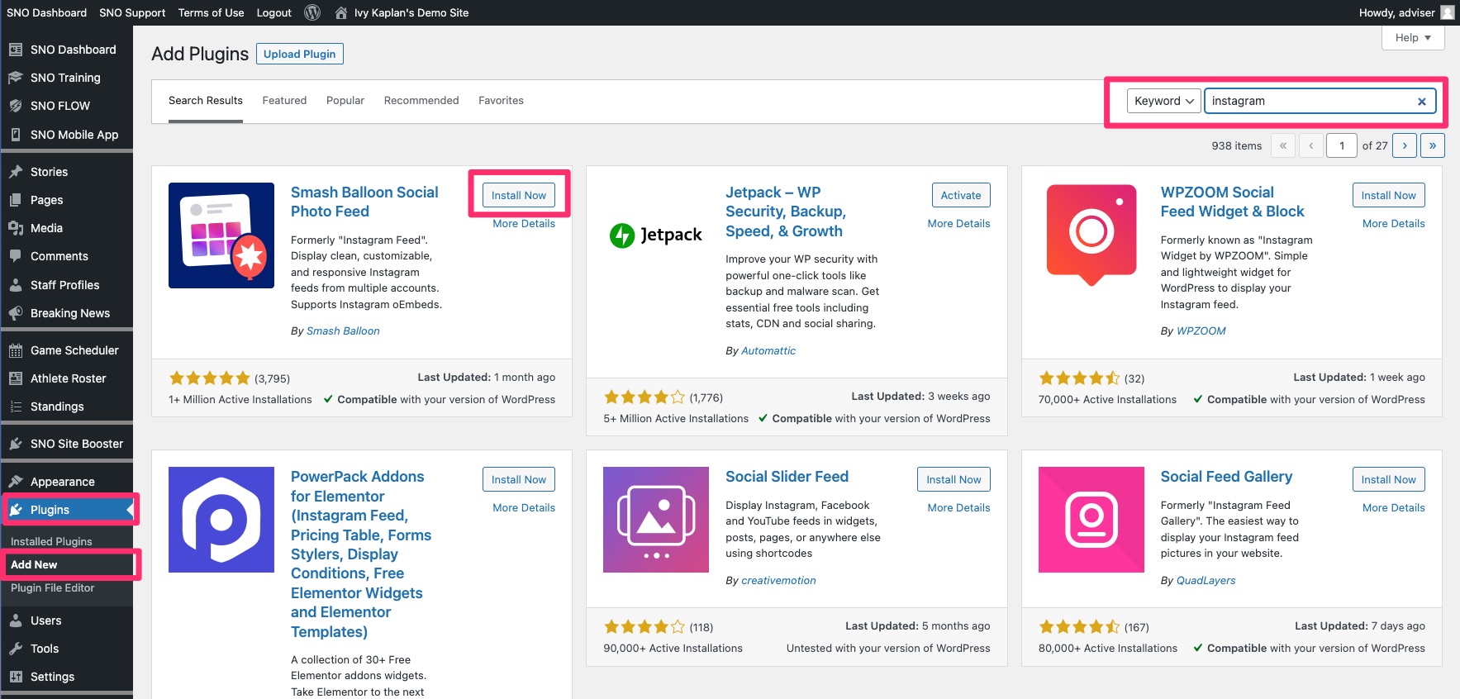Click the Breaking News megaphone icon
1460x699 pixels.
(x=16, y=313)
